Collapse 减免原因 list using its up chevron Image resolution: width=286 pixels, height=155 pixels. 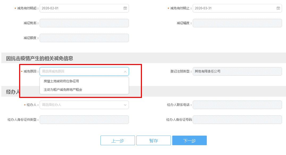point(125,72)
